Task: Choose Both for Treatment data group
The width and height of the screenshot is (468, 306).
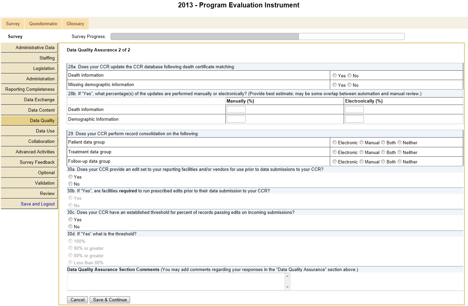Action: 383,152
